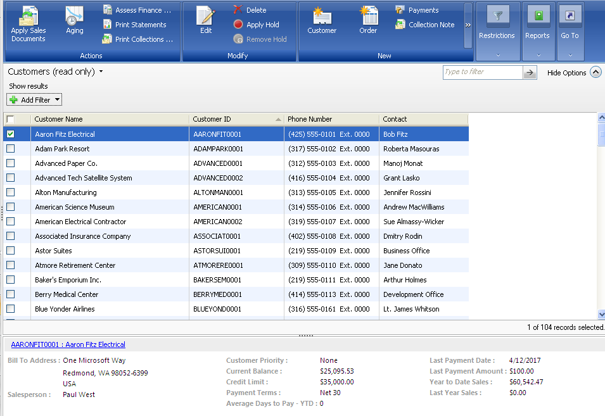Click the vertical scrollbar thumb
Image resolution: width=605 pixels, height=416 pixels.
click(601, 134)
